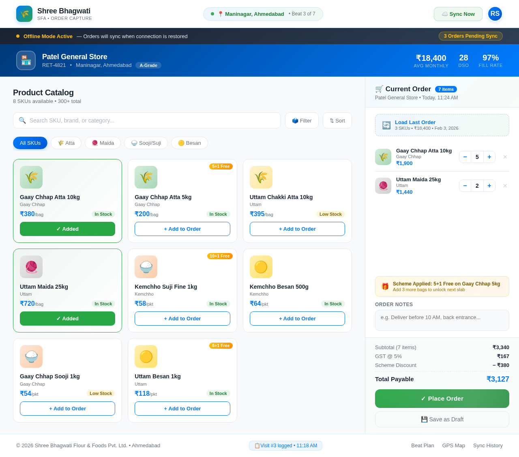Screen dimensions: 519x457
Task: Click the order notes text field
Action: 442,320
